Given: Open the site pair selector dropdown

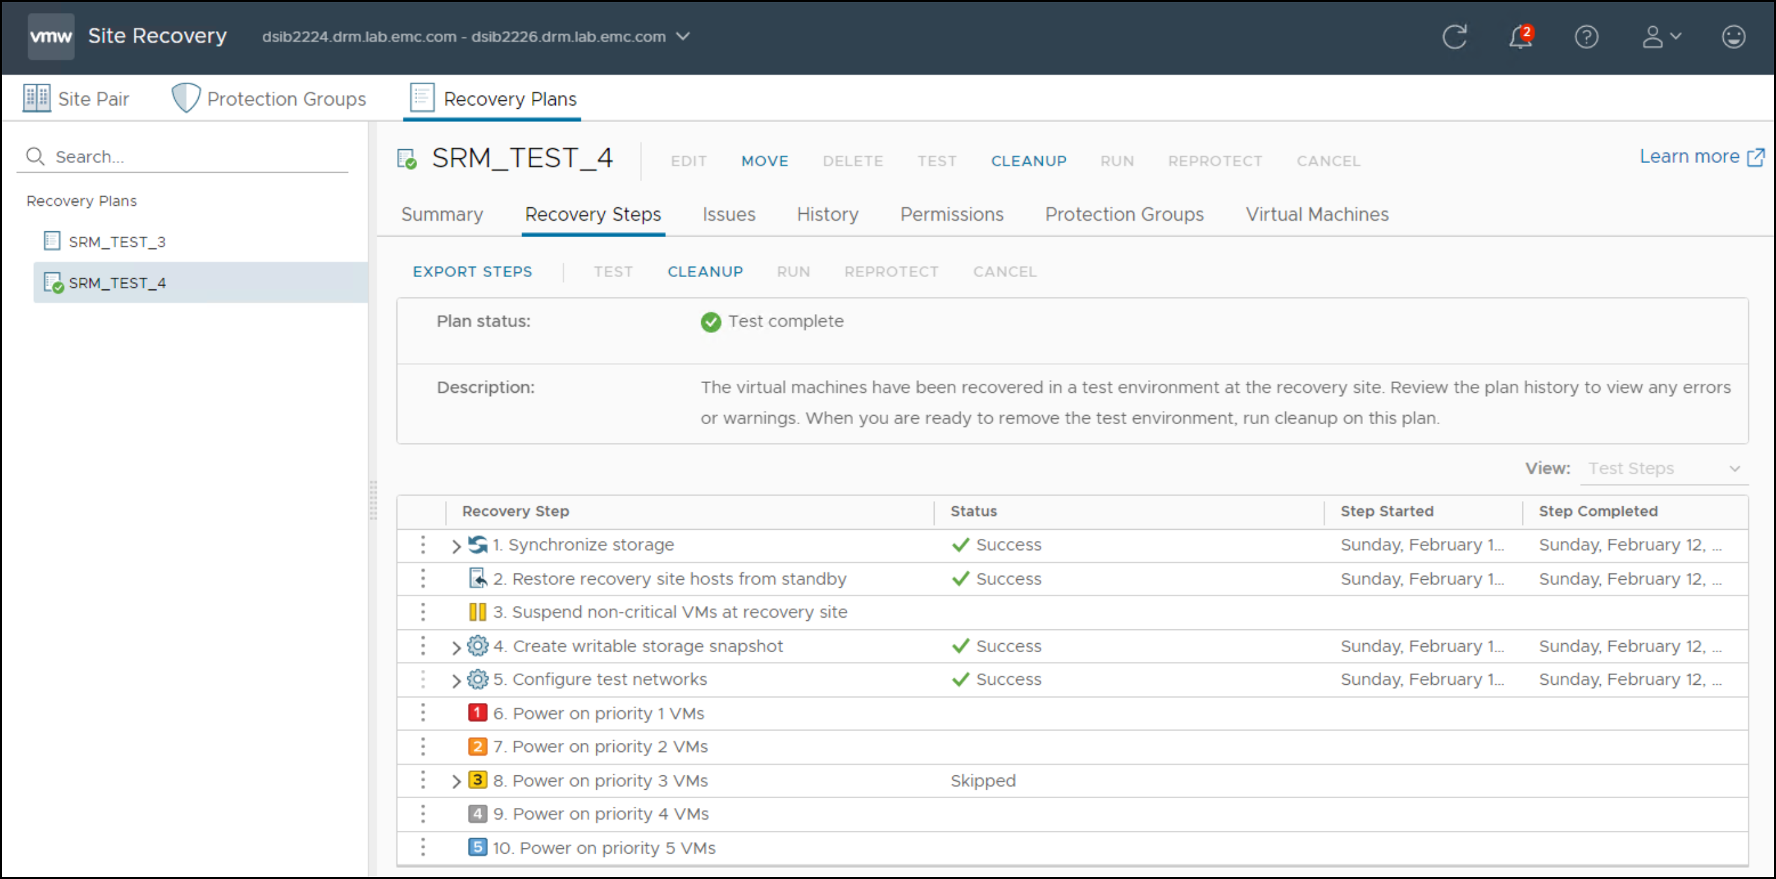Looking at the screenshot, I should pos(476,36).
